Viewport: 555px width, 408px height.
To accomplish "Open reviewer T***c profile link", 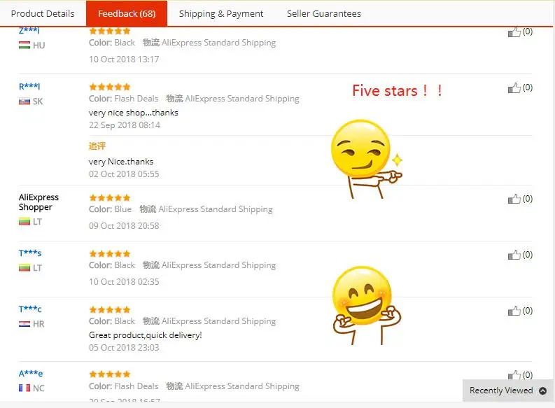I will pos(30,309).
